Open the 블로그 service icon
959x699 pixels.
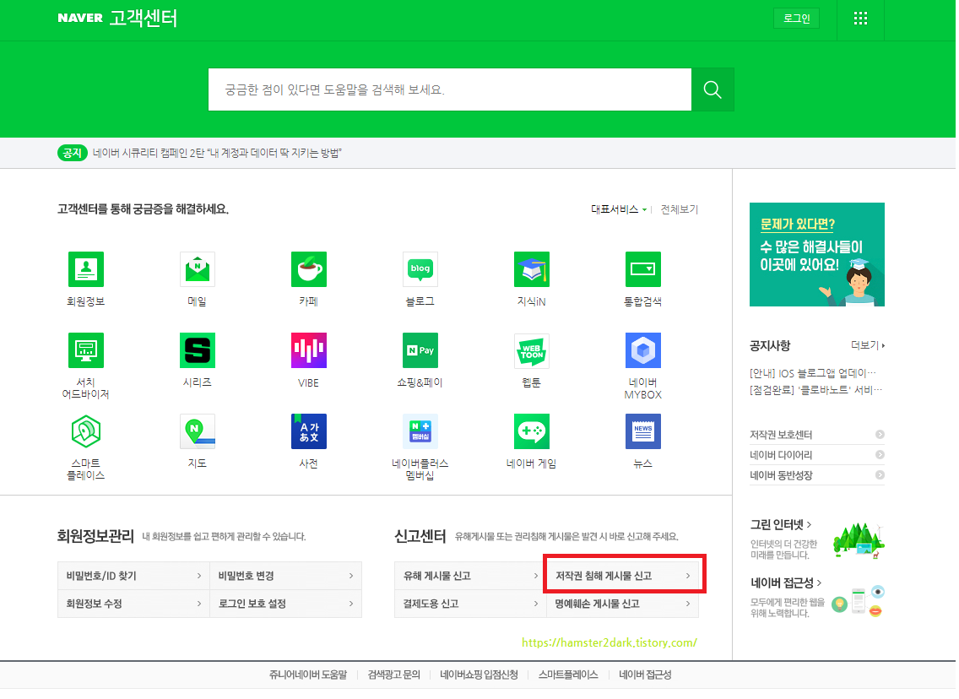coord(420,269)
